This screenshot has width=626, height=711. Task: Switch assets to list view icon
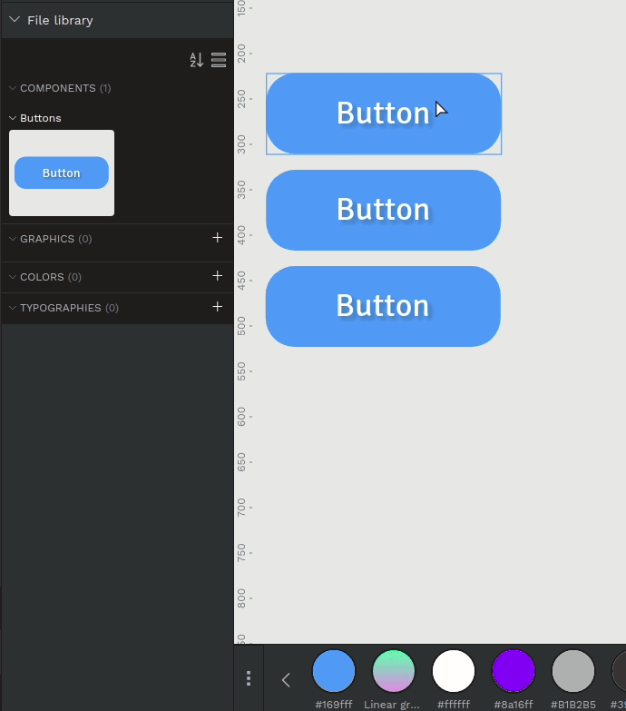click(x=219, y=61)
